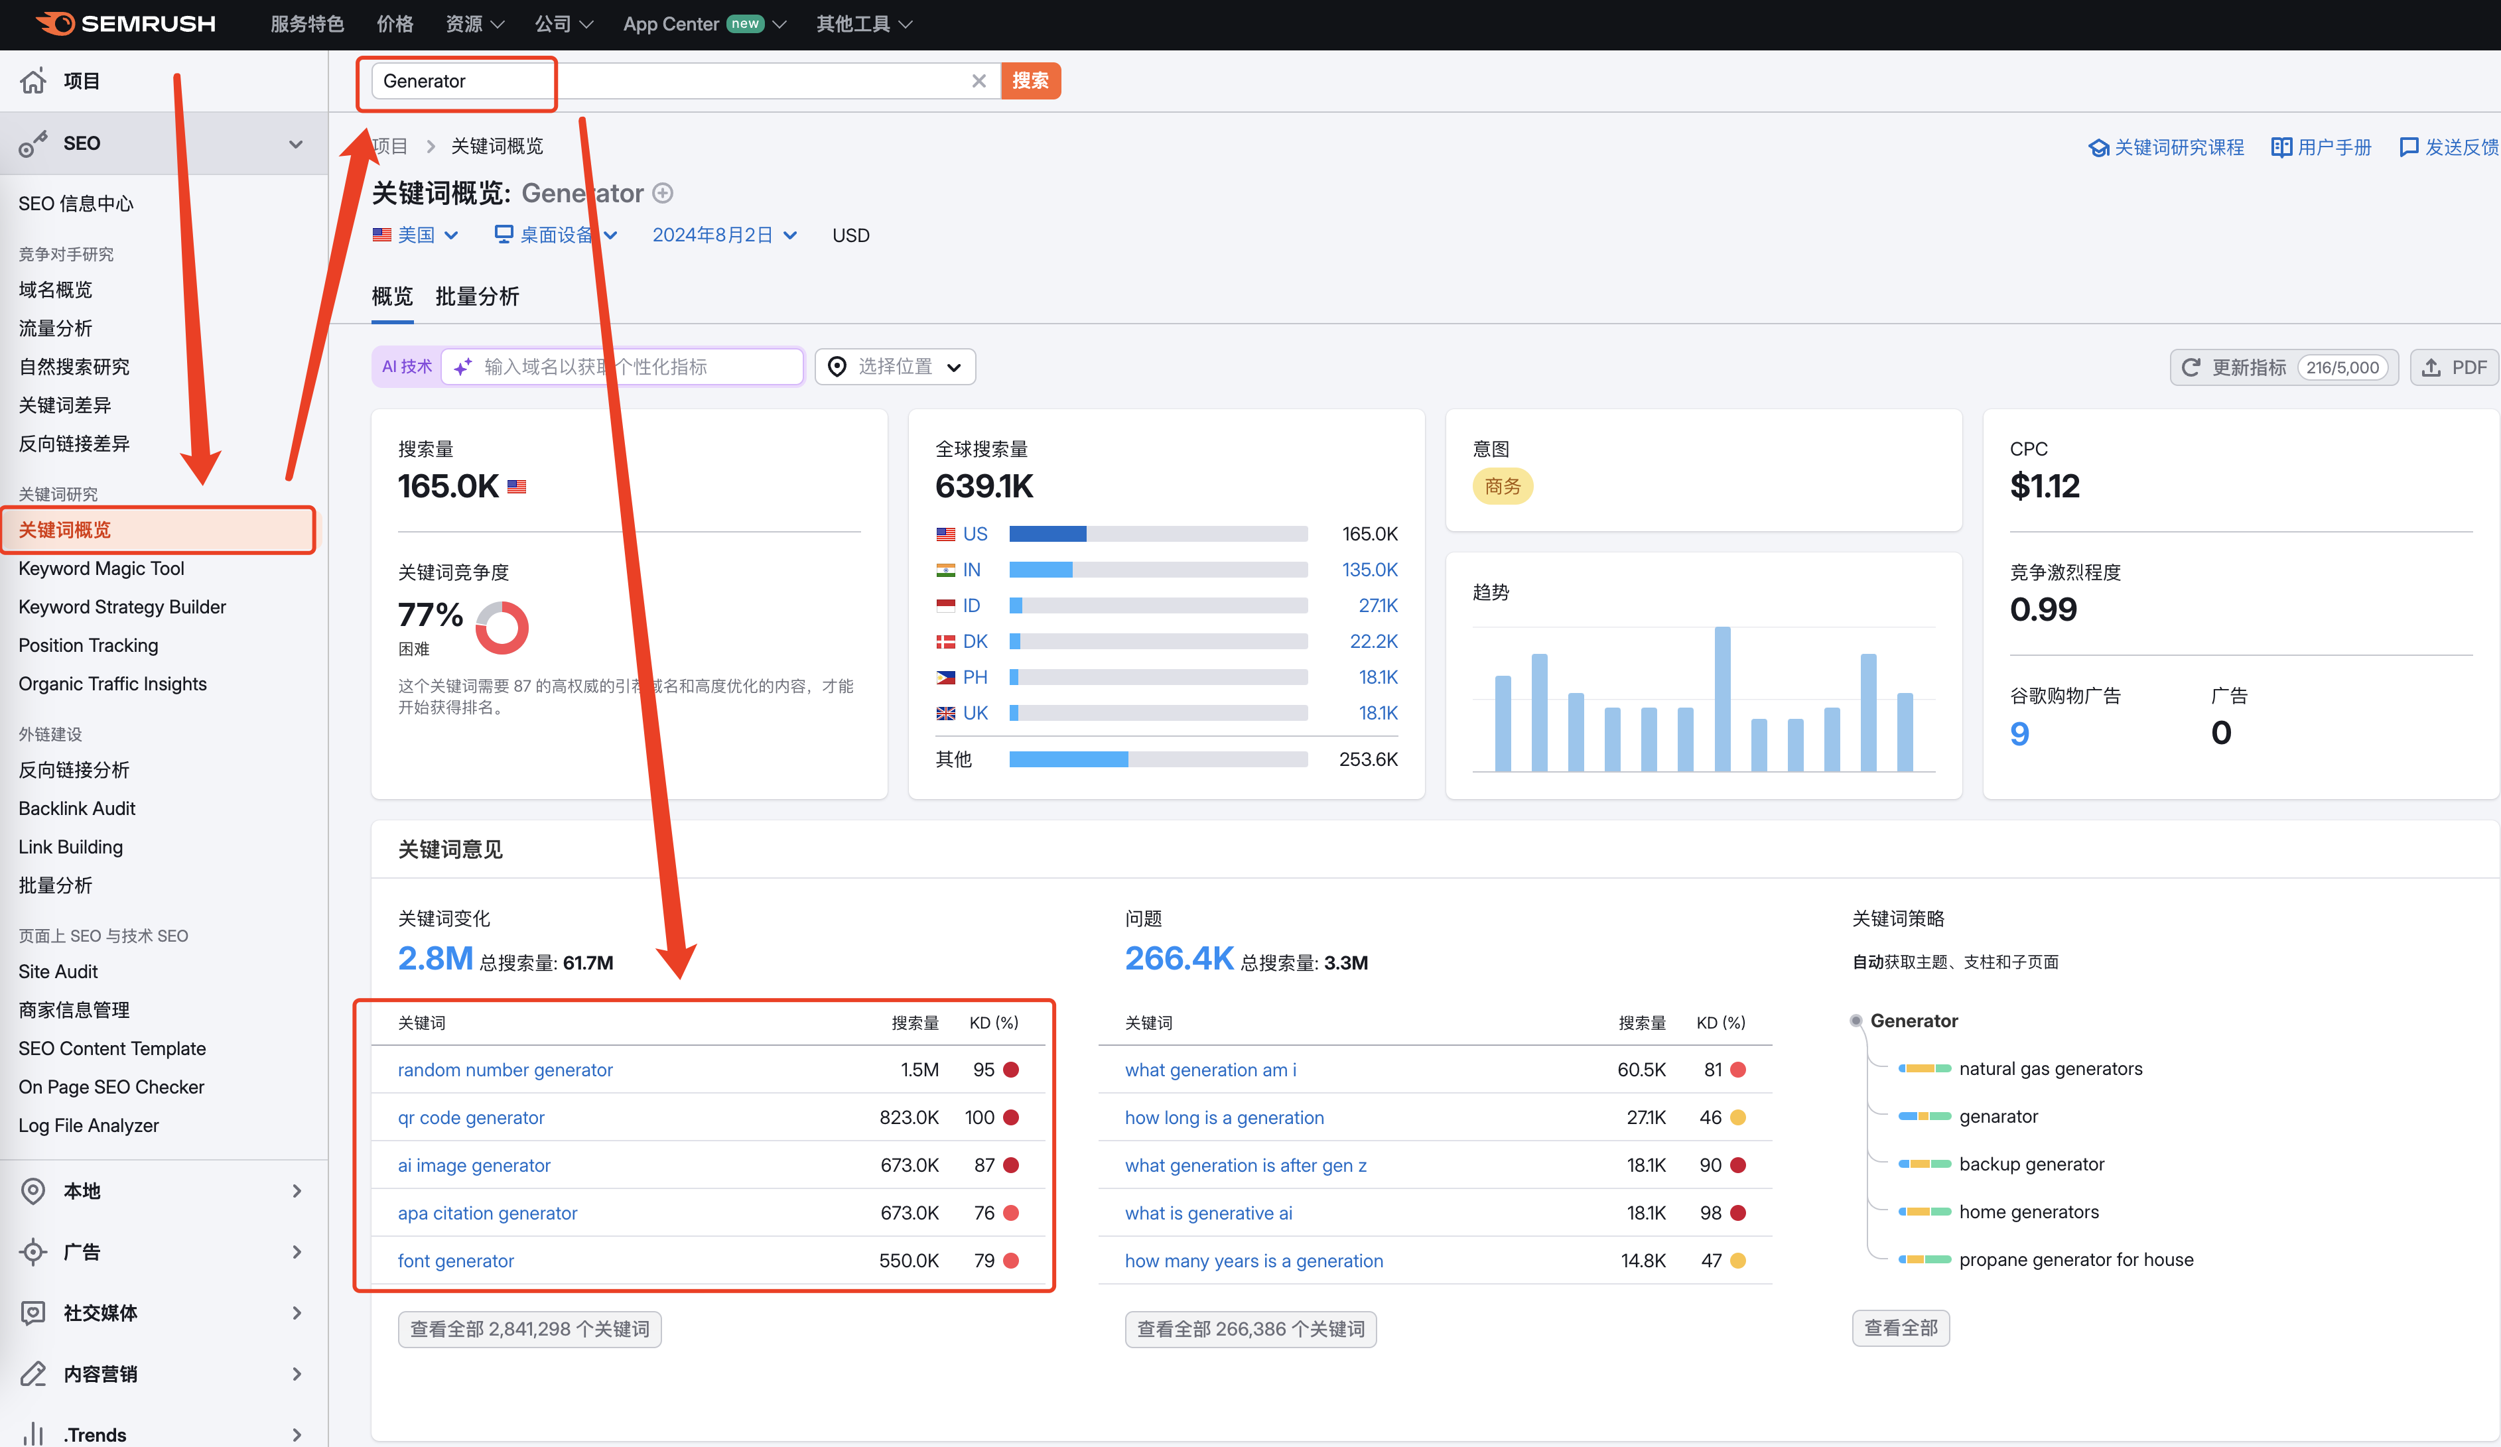The image size is (2501, 1447).
Task: Click the domain input field for personalized metrics
Action: point(622,367)
